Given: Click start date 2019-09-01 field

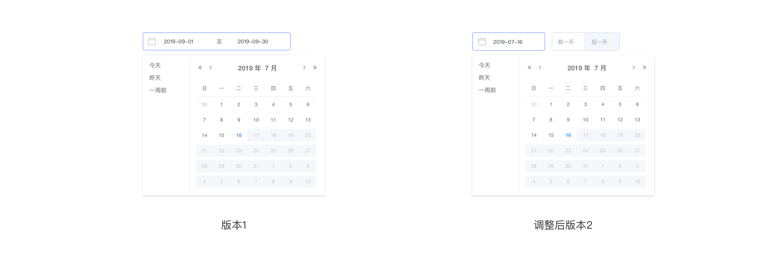Looking at the screenshot, I should [179, 41].
